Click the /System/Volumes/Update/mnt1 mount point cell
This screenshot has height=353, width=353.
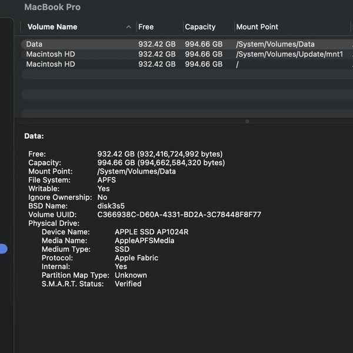(x=289, y=54)
